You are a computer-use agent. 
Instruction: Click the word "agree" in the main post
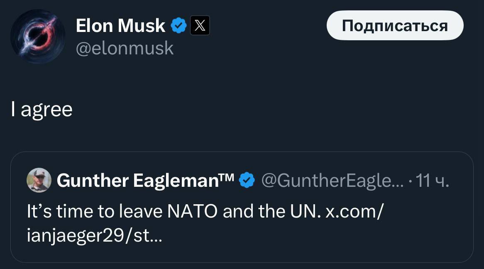[46, 110]
